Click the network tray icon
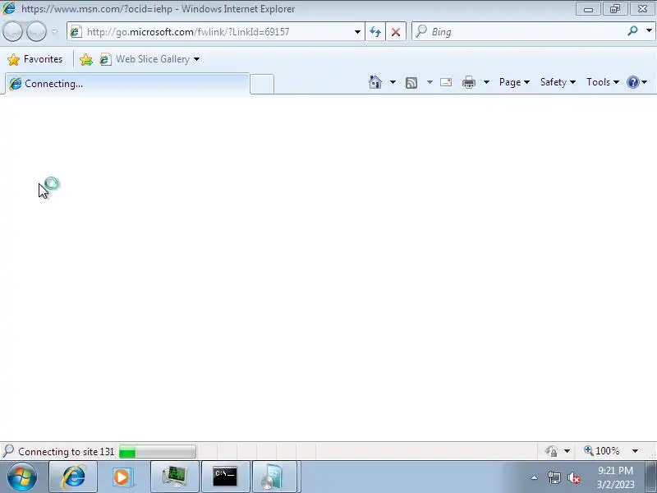The width and height of the screenshot is (657, 493). pyautogui.click(x=554, y=477)
